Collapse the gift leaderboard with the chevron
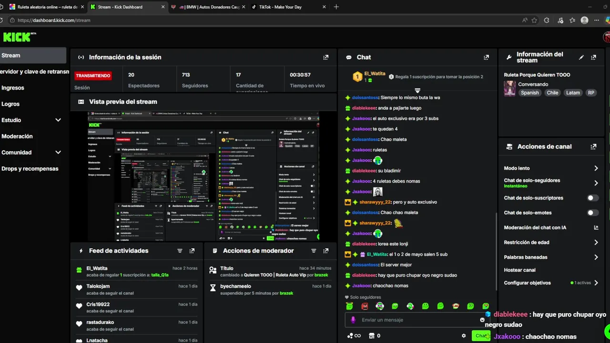The width and height of the screenshot is (610, 343). tap(417, 91)
